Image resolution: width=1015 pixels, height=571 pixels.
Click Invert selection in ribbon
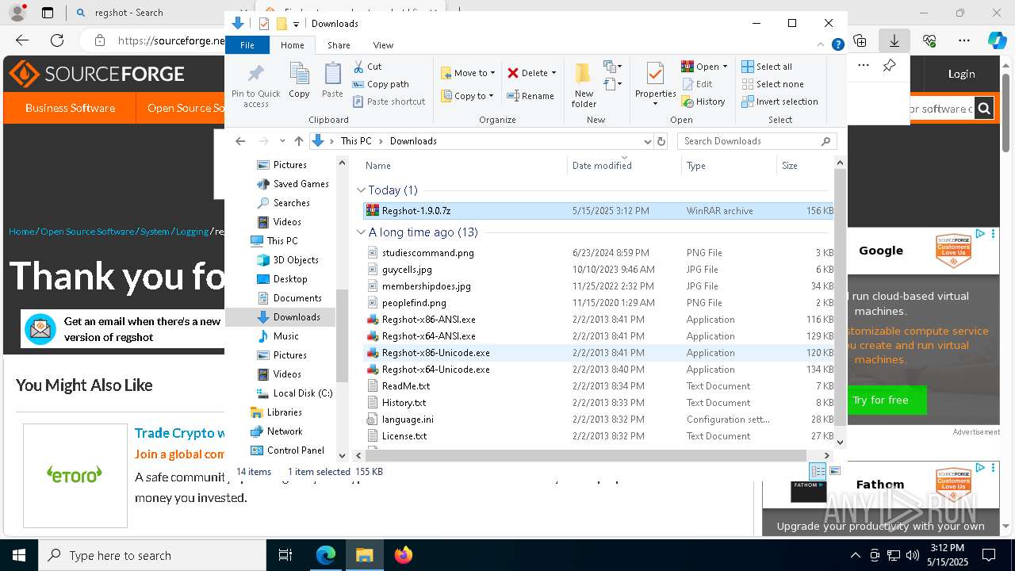pyautogui.click(x=779, y=102)
